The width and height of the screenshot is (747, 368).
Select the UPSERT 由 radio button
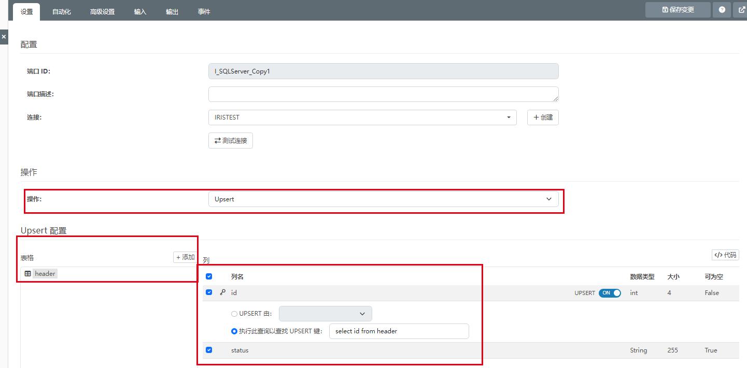(234, 314)
